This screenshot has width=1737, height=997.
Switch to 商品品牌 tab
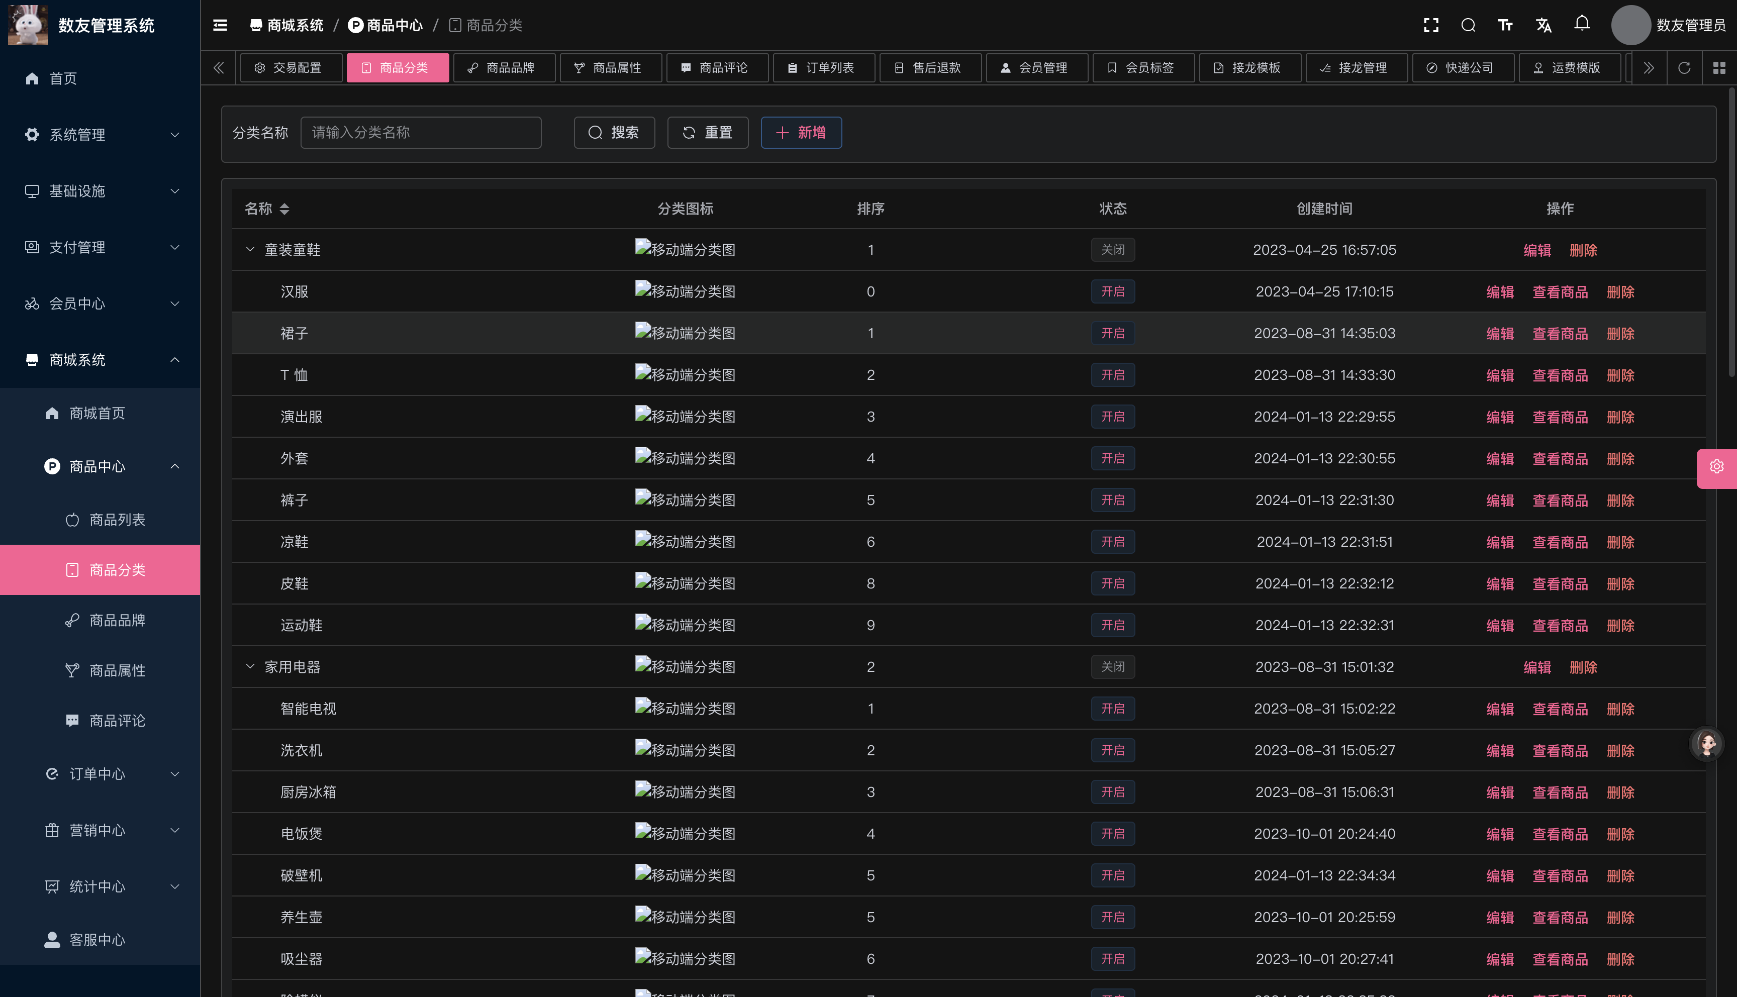tap(504, 68)
